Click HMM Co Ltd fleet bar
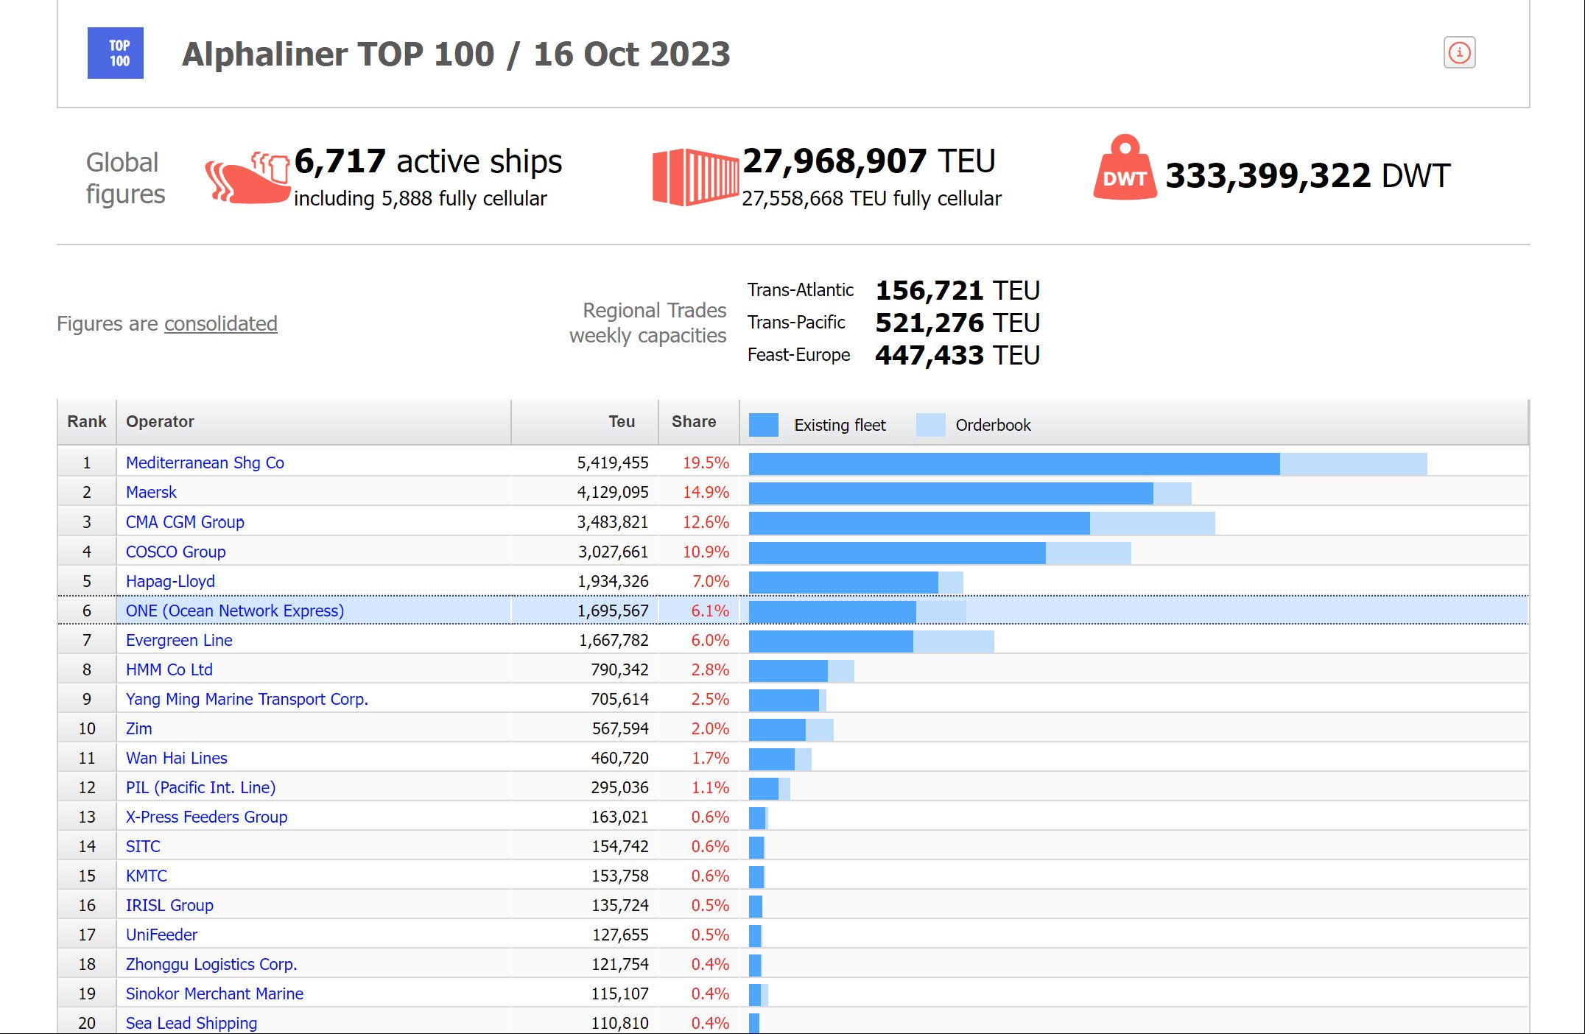Viewport: 1585px width, 1034px height. (788, 671)
